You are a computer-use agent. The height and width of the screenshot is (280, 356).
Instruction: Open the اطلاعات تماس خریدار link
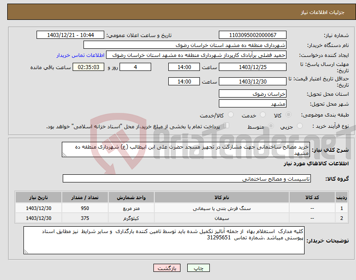[80, 55]
